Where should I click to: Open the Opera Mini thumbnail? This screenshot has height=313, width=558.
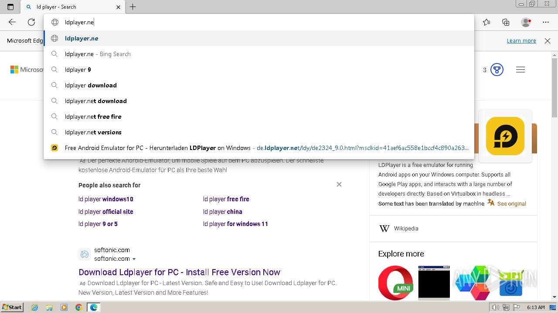pyautogui.click(x=396, y=283)
